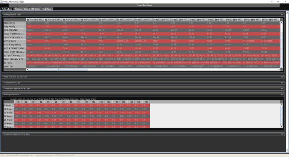Toggle the Session Polar Chart round icon

[282, 83]
